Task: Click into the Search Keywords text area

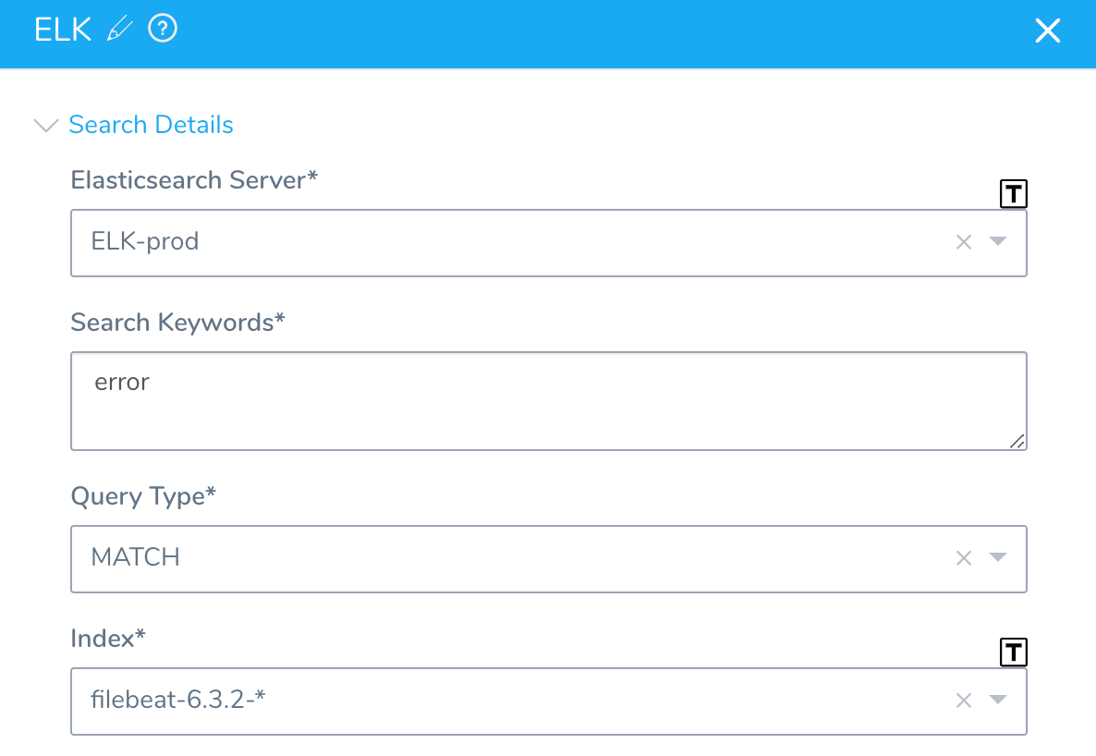Action: 549,401
